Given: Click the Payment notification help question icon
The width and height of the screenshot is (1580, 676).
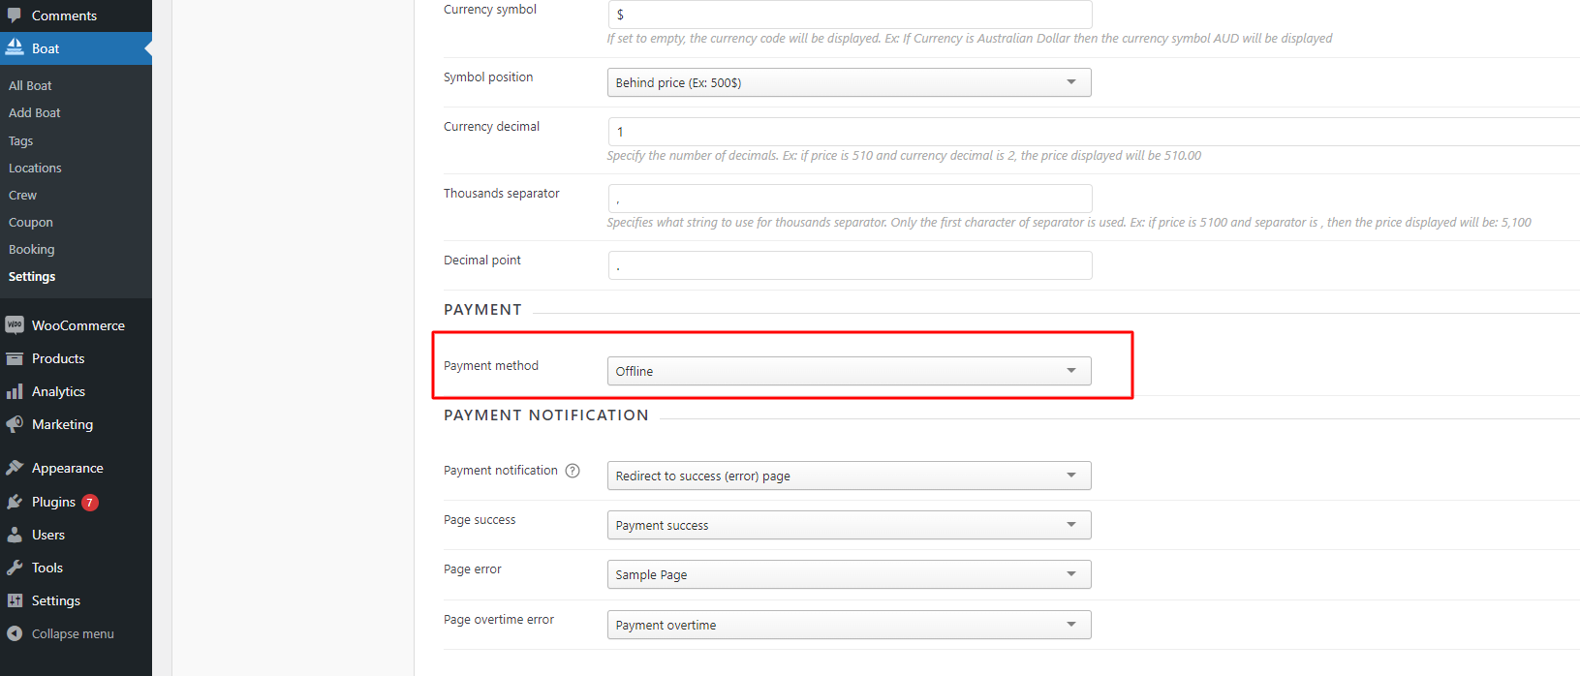Looking at the screenshot, I should tap(573, 471).
